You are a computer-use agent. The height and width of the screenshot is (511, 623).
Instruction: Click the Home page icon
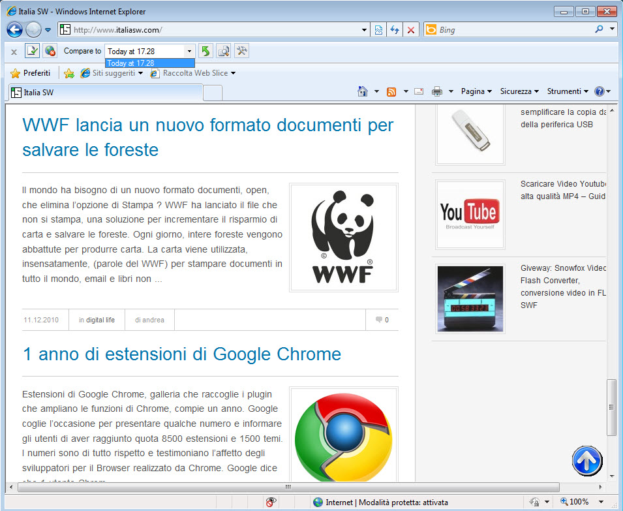[x=362, y=91]
